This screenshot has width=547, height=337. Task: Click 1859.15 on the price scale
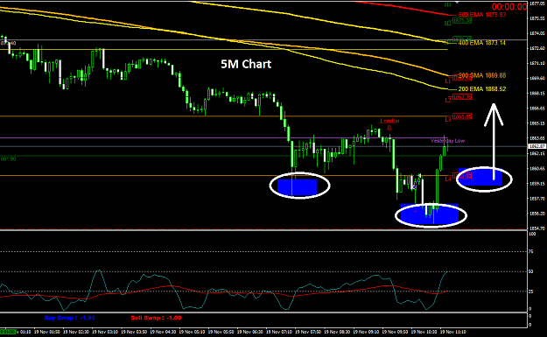pos(537,184)
